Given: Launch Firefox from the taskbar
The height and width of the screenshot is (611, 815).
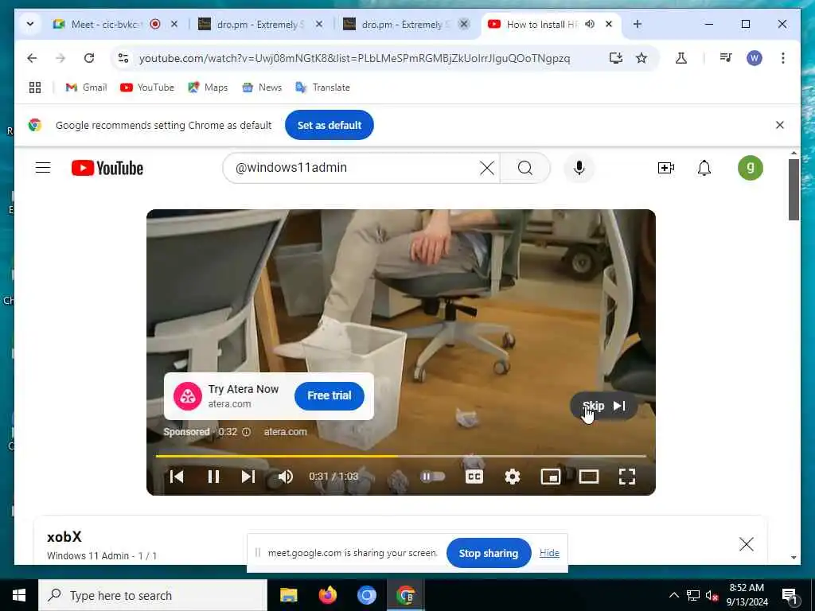Looking at the screenshot, I should tap(327, 595).
